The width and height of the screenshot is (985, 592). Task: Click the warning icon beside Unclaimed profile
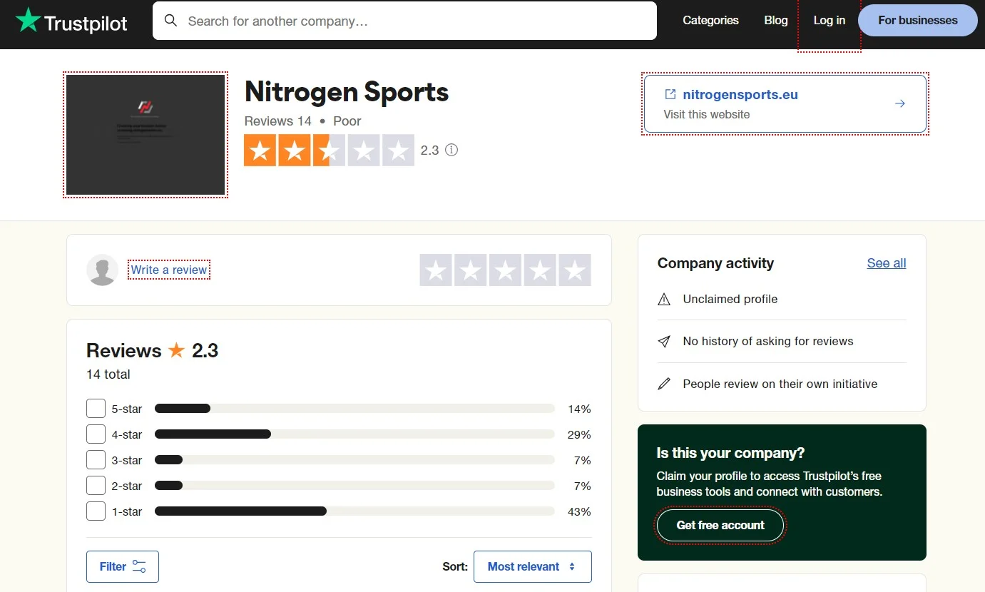664,299
